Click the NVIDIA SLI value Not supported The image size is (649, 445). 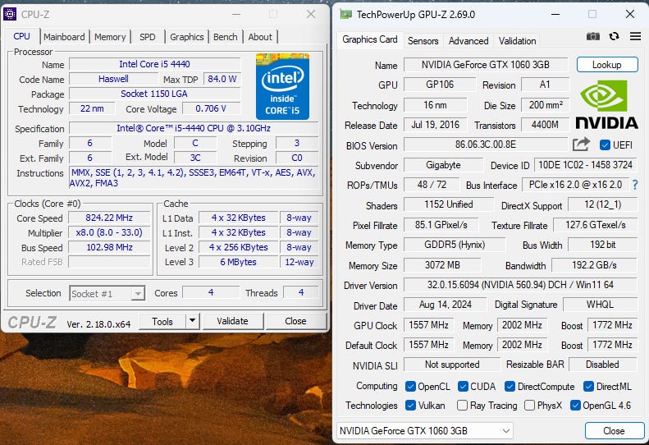coord(452,365)
